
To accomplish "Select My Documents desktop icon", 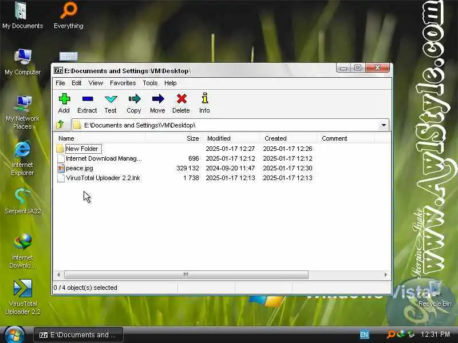I will 21,11.
